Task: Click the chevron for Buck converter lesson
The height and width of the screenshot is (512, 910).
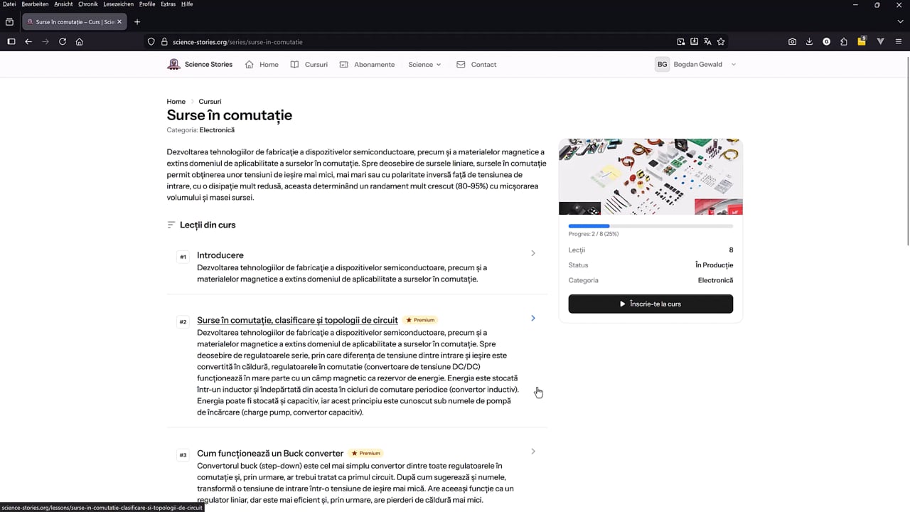Action: click(533, 452)
